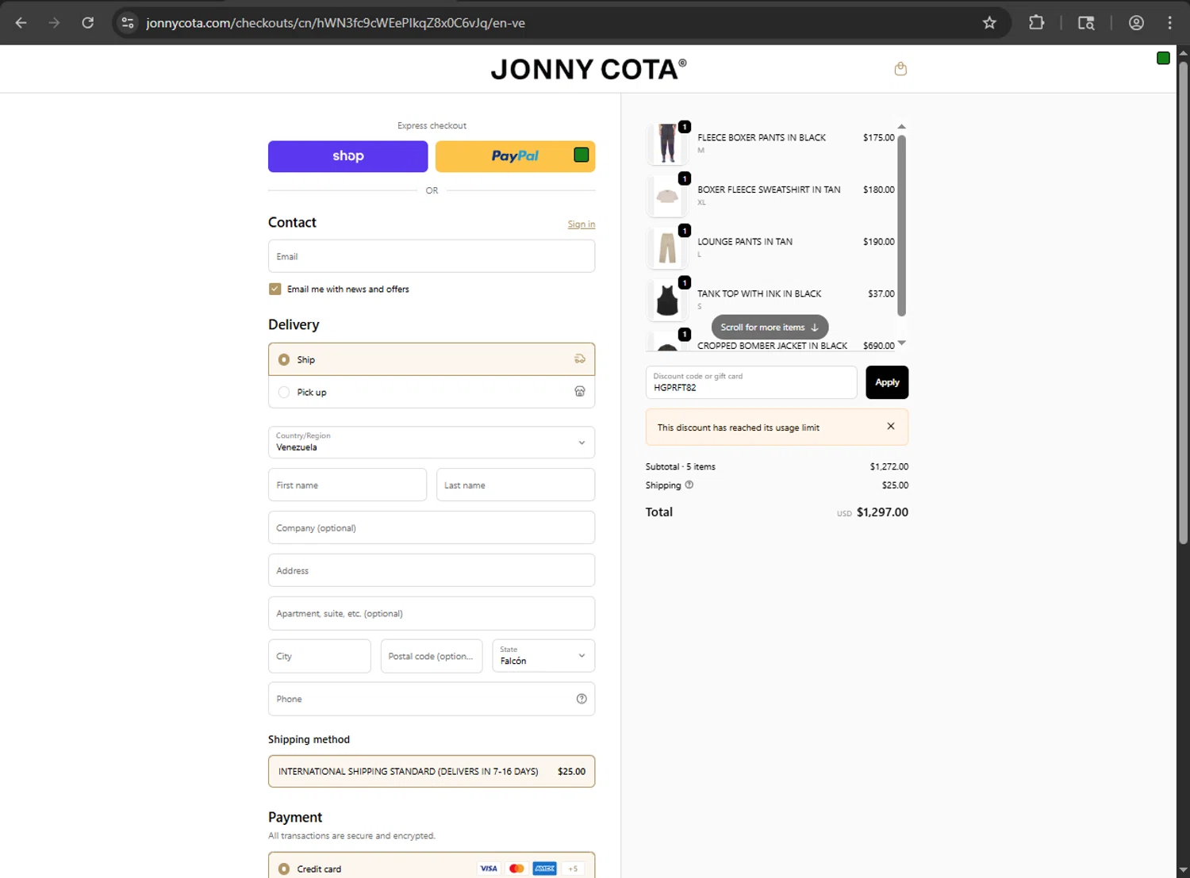Reload the checkout page
This screenshot has width=1190, height=878.
click(x=88, y=23)
